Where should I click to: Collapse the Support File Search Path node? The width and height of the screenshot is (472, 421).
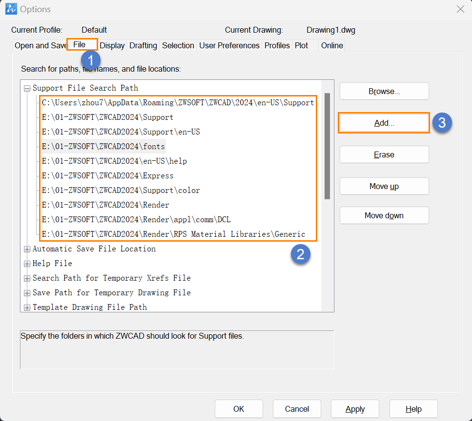click(x=27, y=88)
